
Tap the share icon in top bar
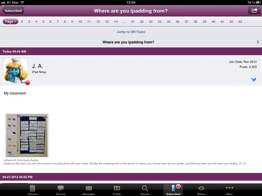tap(254, 10)
